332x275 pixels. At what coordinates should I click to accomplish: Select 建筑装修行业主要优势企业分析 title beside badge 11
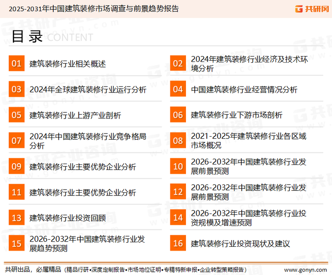[x=83, y=192]
